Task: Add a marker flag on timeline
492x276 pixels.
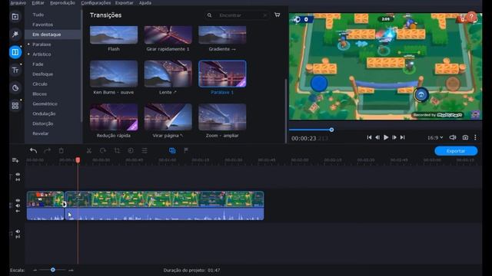Action: [186, 150]
